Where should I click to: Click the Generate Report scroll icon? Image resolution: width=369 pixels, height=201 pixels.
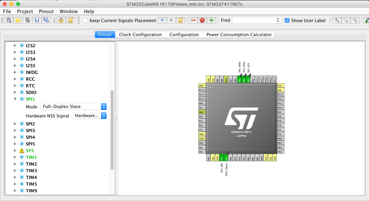[x=70, y=20]
